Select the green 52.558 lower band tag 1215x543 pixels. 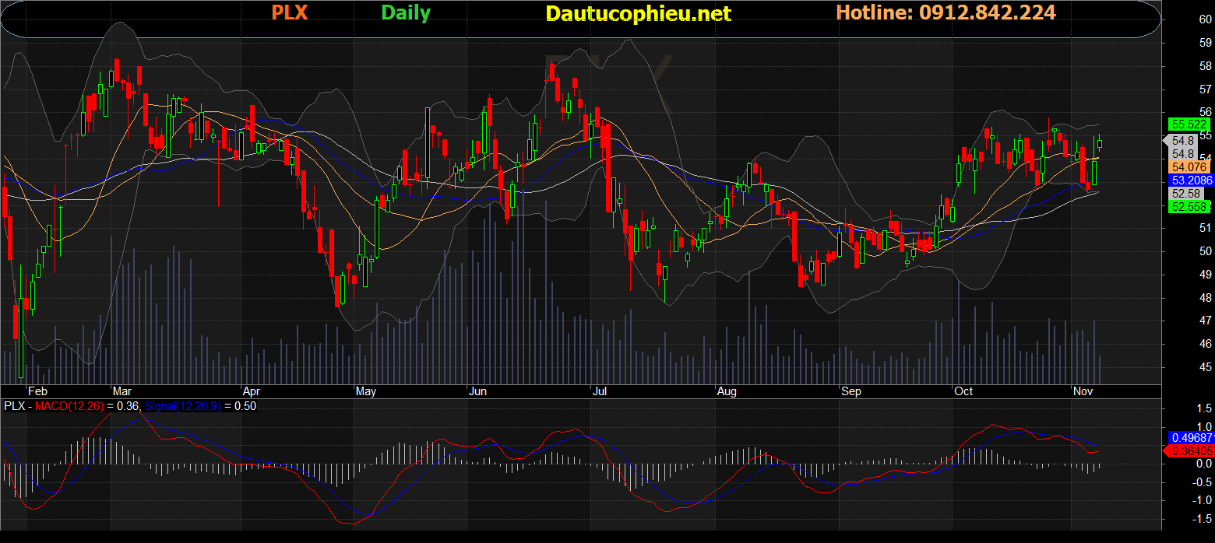pos(1189,206)
